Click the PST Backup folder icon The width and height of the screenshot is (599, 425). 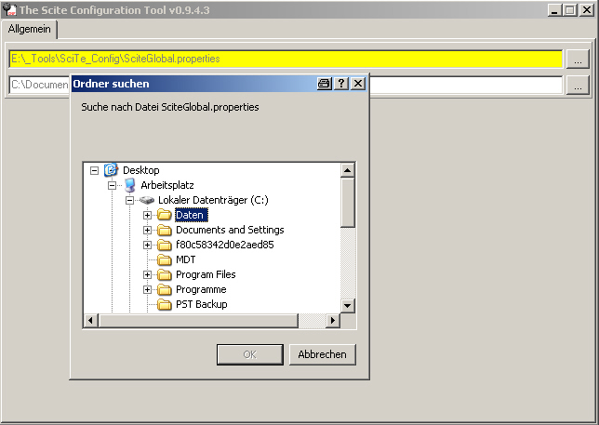[165, 304]
